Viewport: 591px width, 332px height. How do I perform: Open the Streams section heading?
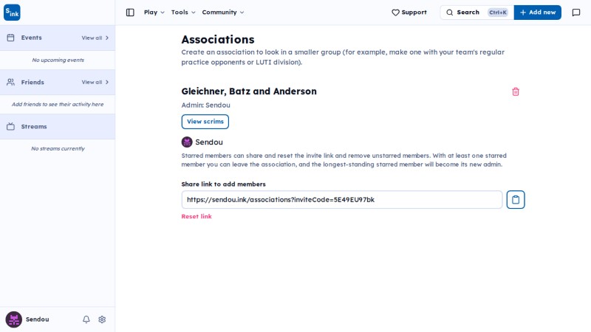click(x=34, y=126)
